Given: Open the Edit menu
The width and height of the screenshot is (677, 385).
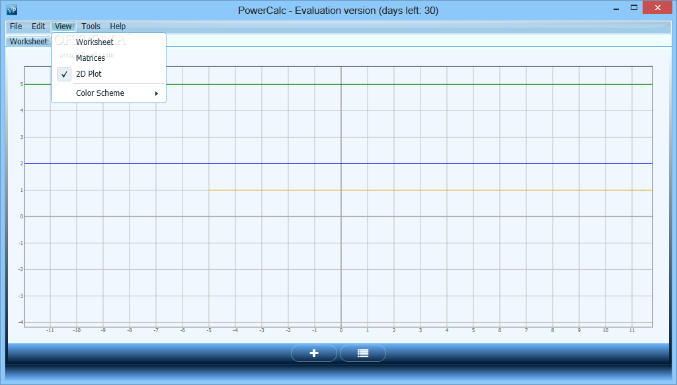Looking at the screenshot, I should click(x=38, y=26).
